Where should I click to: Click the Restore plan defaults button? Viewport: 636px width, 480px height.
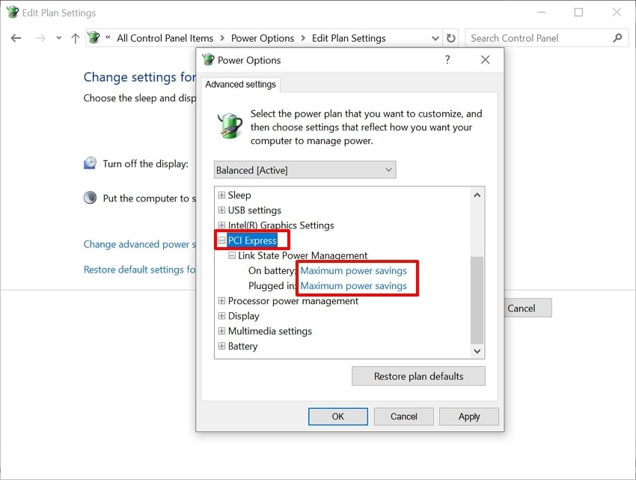[418, 376]
